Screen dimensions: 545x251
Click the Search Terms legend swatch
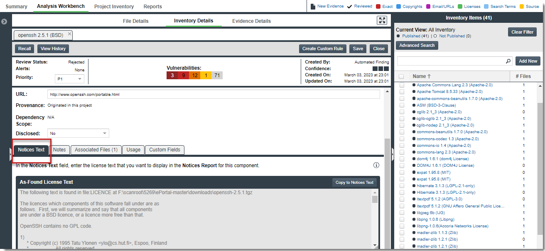tap(486, 6)
